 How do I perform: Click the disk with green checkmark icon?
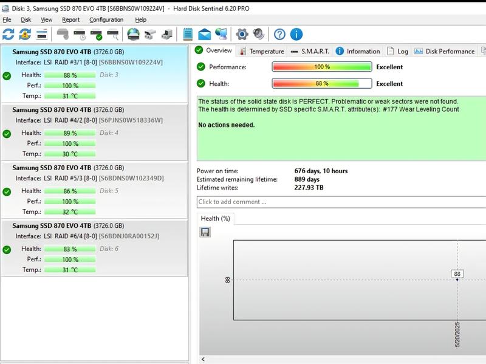point(96,34)
